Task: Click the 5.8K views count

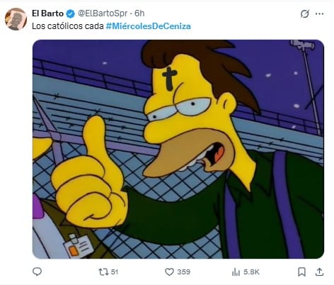Action: click(251, 272)
